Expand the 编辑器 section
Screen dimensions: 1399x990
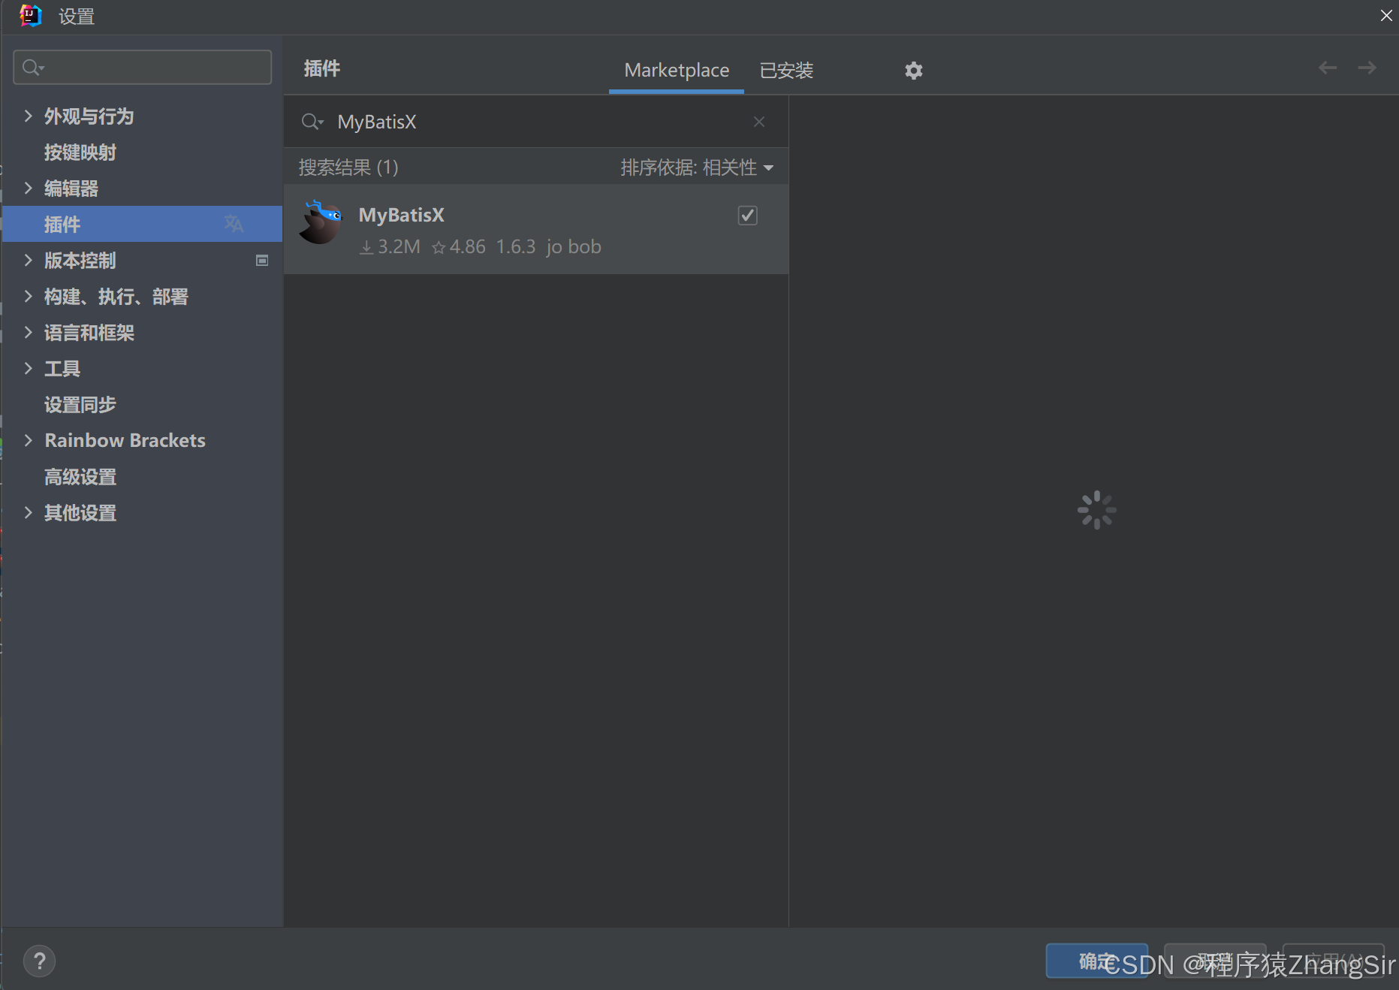(x=28, y=188)
